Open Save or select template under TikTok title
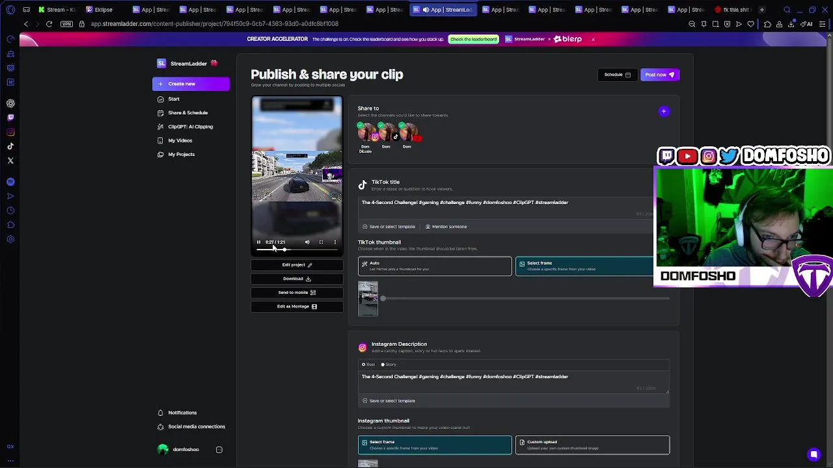This screenshot has width=833, height=468. tap(389, 227)
